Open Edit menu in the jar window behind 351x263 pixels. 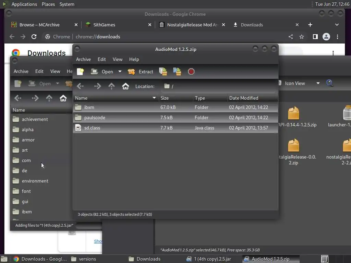pyautogui.click(x=39, y=71)
